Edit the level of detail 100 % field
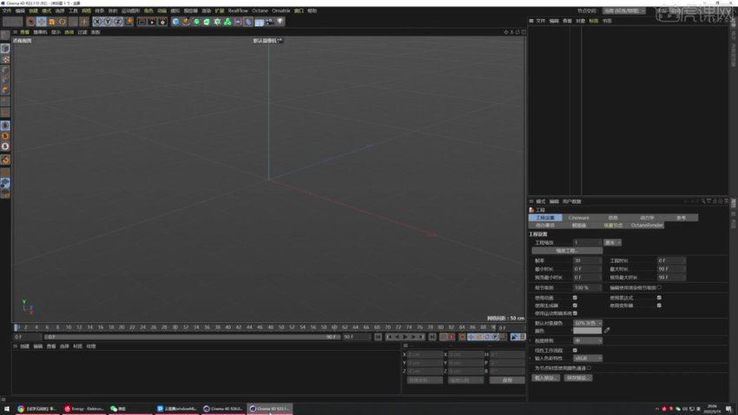738x415 pixels. [586, 287]
